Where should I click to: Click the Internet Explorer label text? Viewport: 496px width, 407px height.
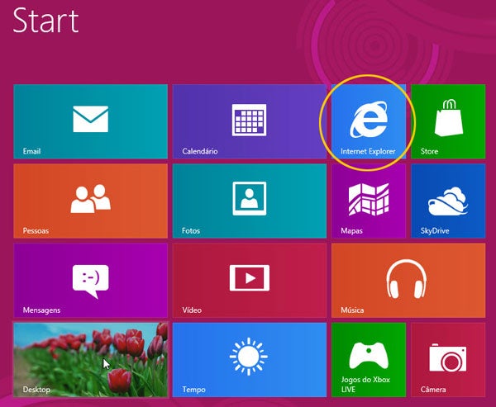(x=368, y=152)
